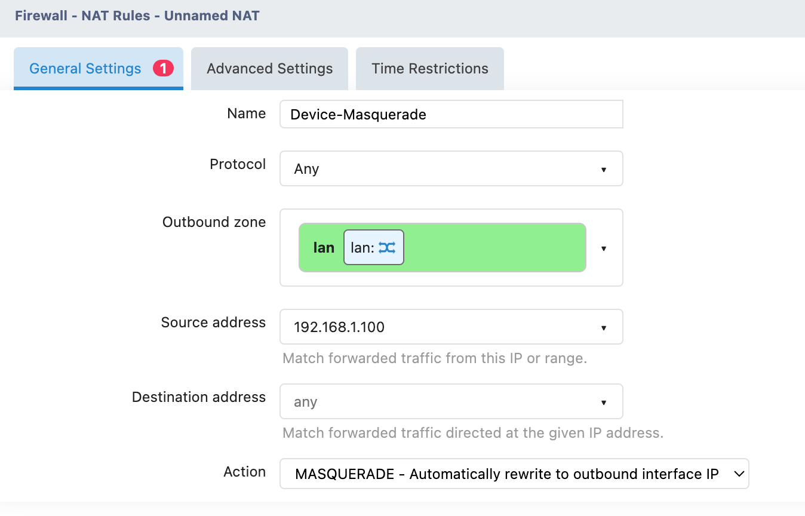Click the lan: interface box inside zone

tap(363, 248)
